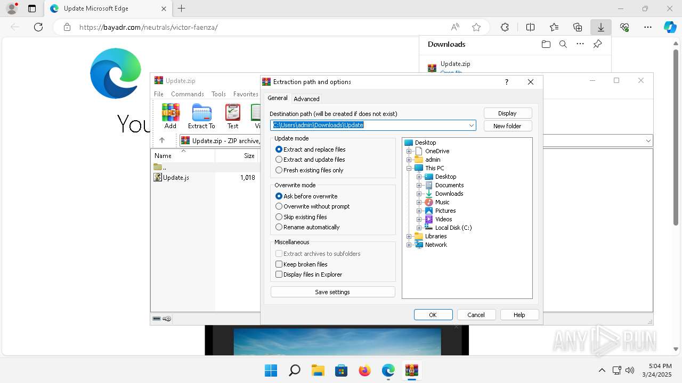Select Extract and replace files option
This screenshot has width=682, height=383.
(311, 149)
